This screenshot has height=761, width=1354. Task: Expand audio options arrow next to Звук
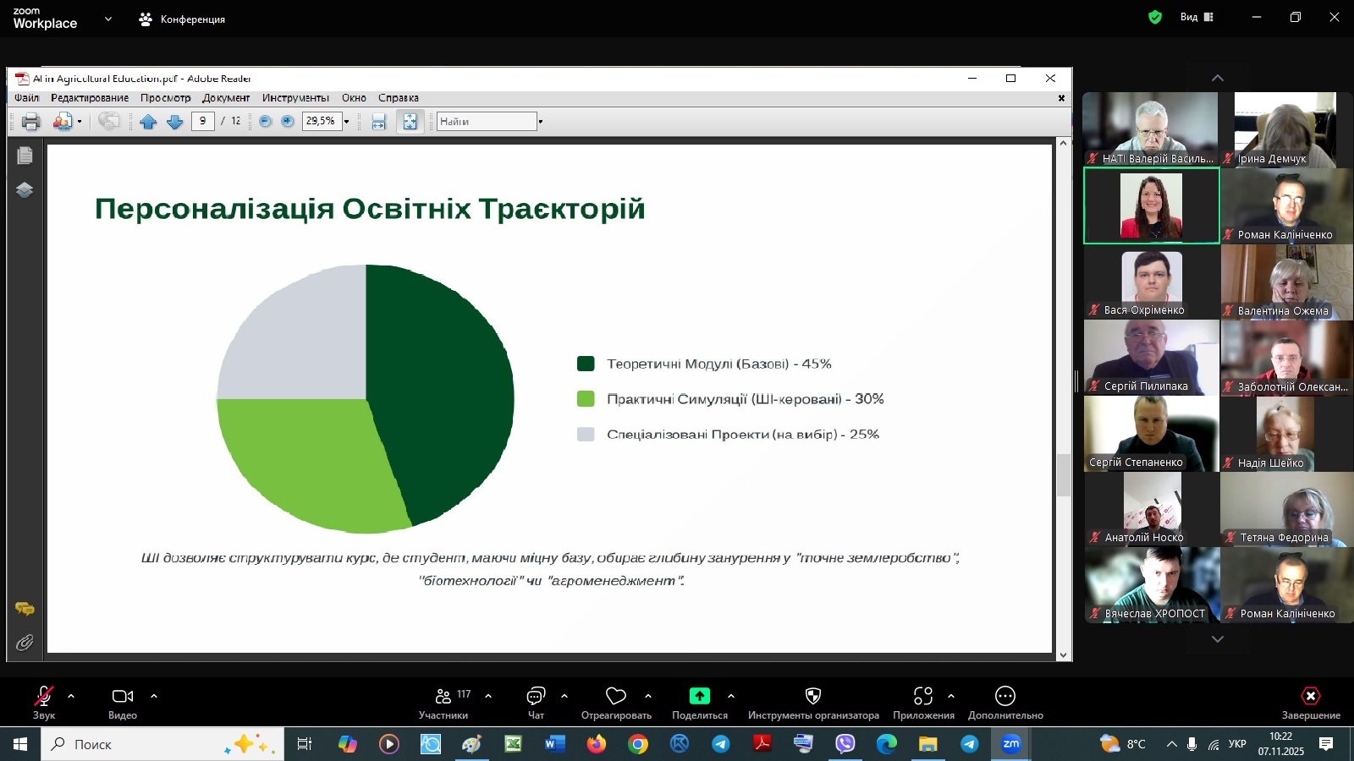click(71, 696)
